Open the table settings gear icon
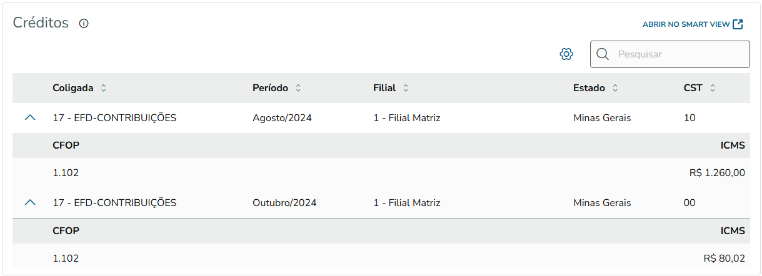This screenshot has width=762, height=276. pos(566,54)
